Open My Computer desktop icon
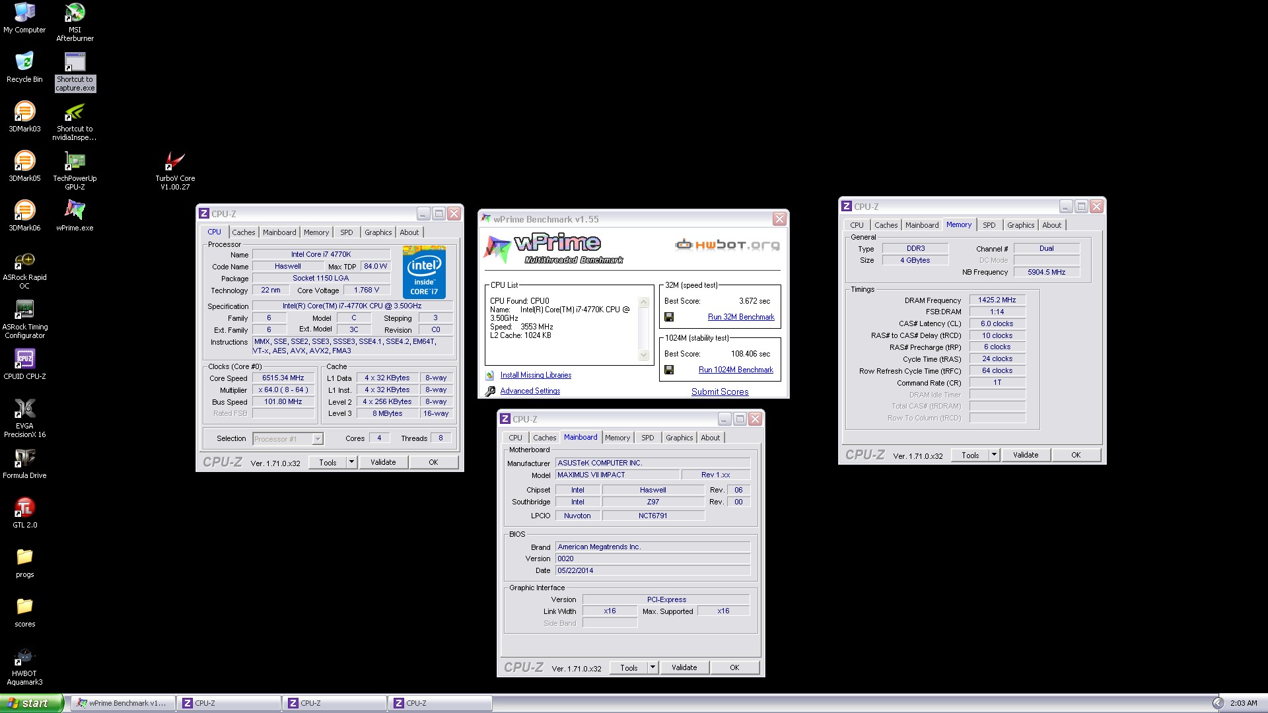Screen dimensions: 1268x713 pyautogui.click(x=24, y=18)
